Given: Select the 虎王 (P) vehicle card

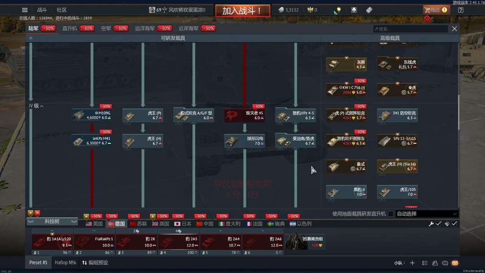Looking at the screenshot, I should pyautogui.click(x=143, y=115).
